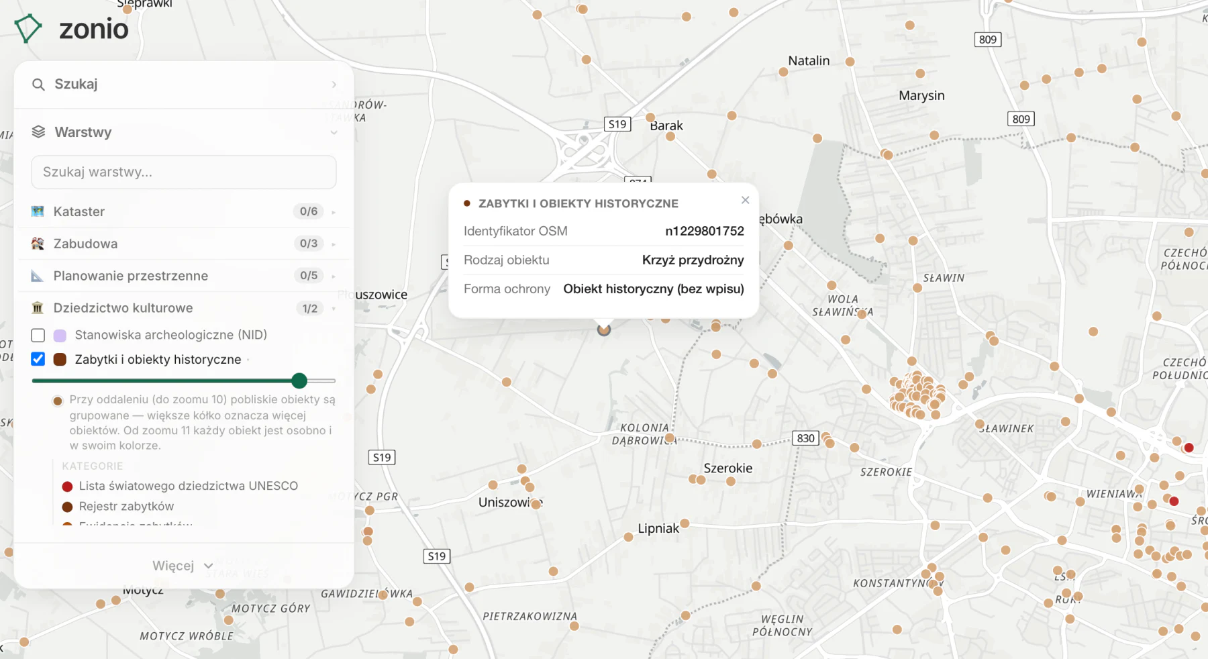The height and width of the screenshot is (659, 1208).
Task: Click the n1229801752 OSM identifier value
Action: (705, 231)
